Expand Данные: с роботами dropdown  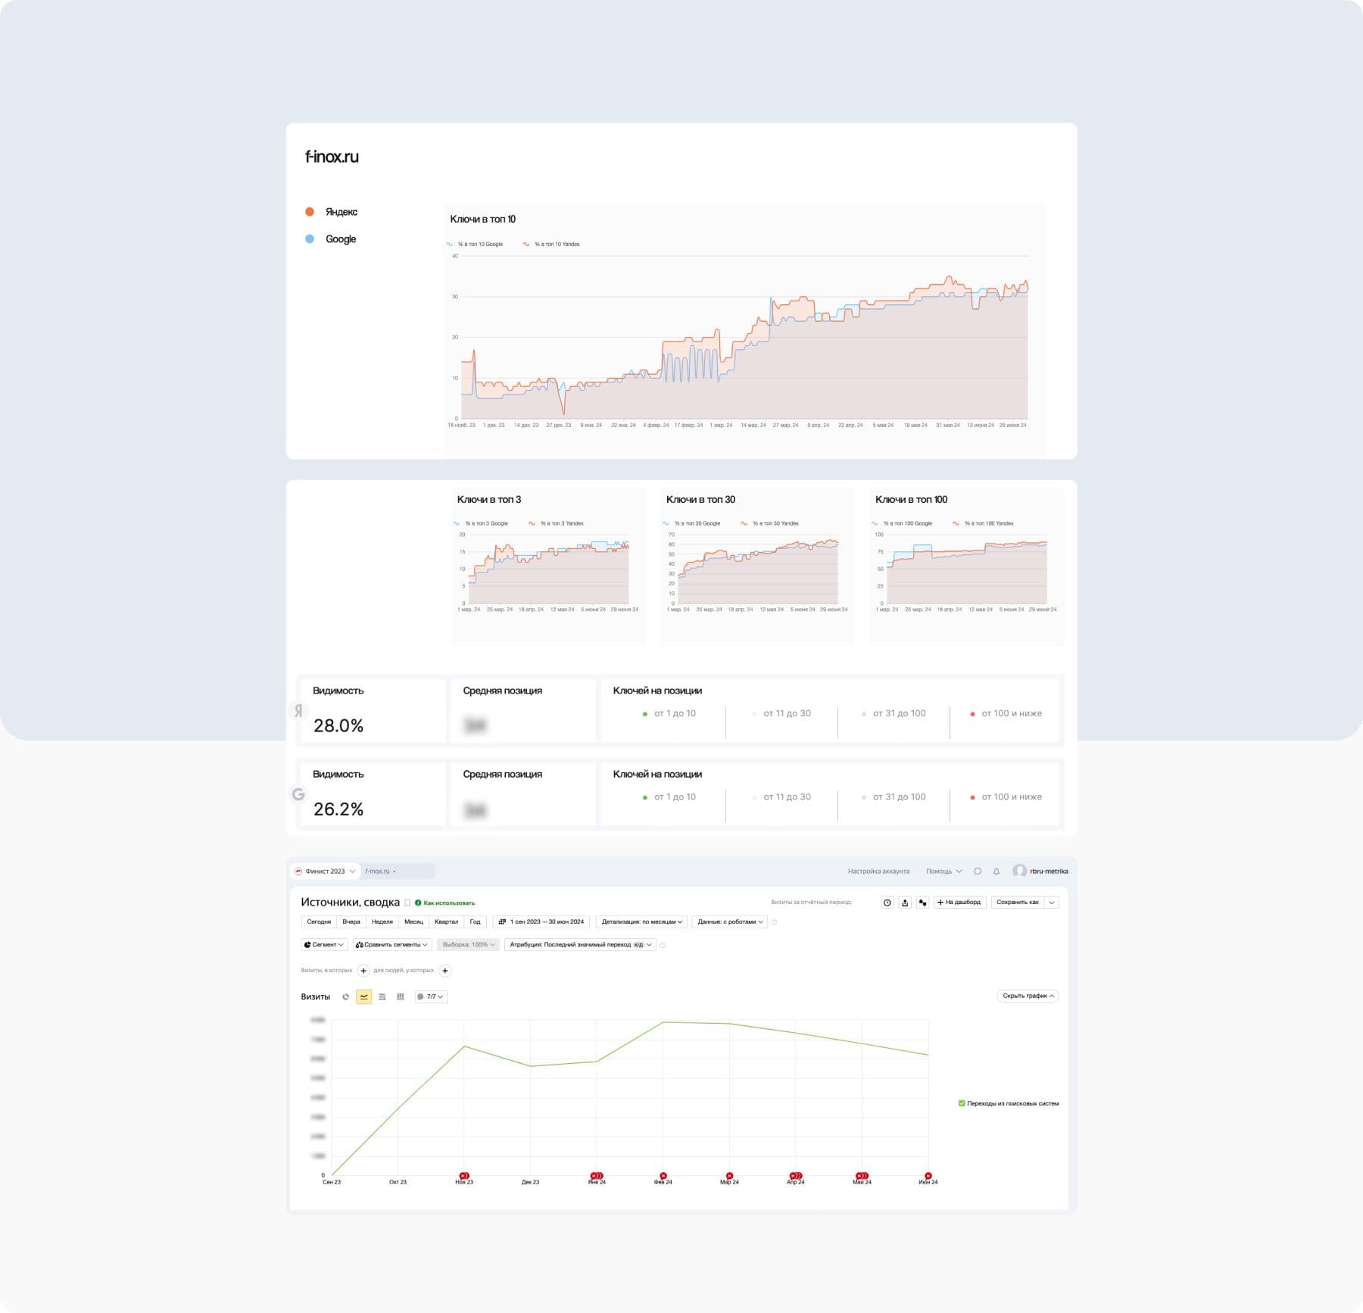(730, 922)
